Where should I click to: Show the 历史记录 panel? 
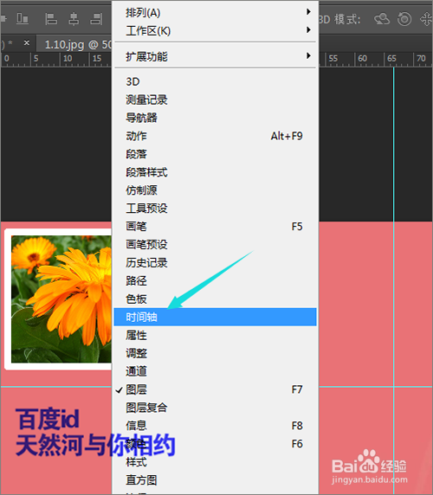click(215, 263)
